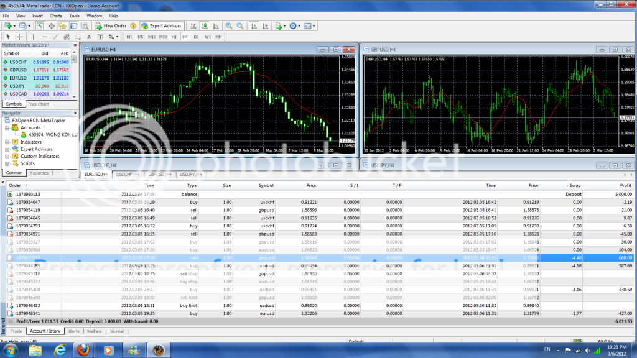Toggle the Auto Scroll chart button
637x358 pixels.
pos(253,26)
